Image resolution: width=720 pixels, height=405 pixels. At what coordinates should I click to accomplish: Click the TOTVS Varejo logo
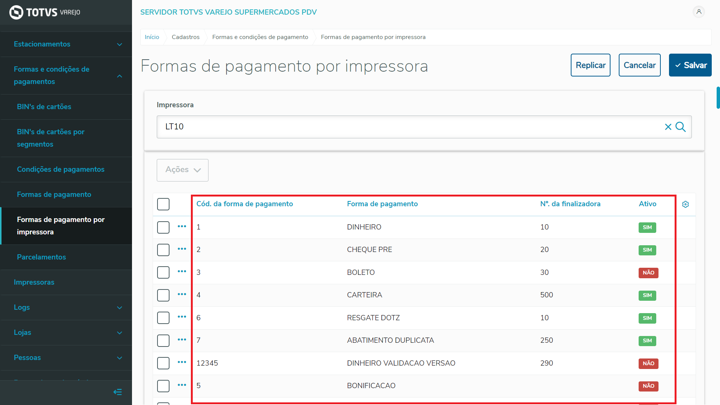[45, 12]
